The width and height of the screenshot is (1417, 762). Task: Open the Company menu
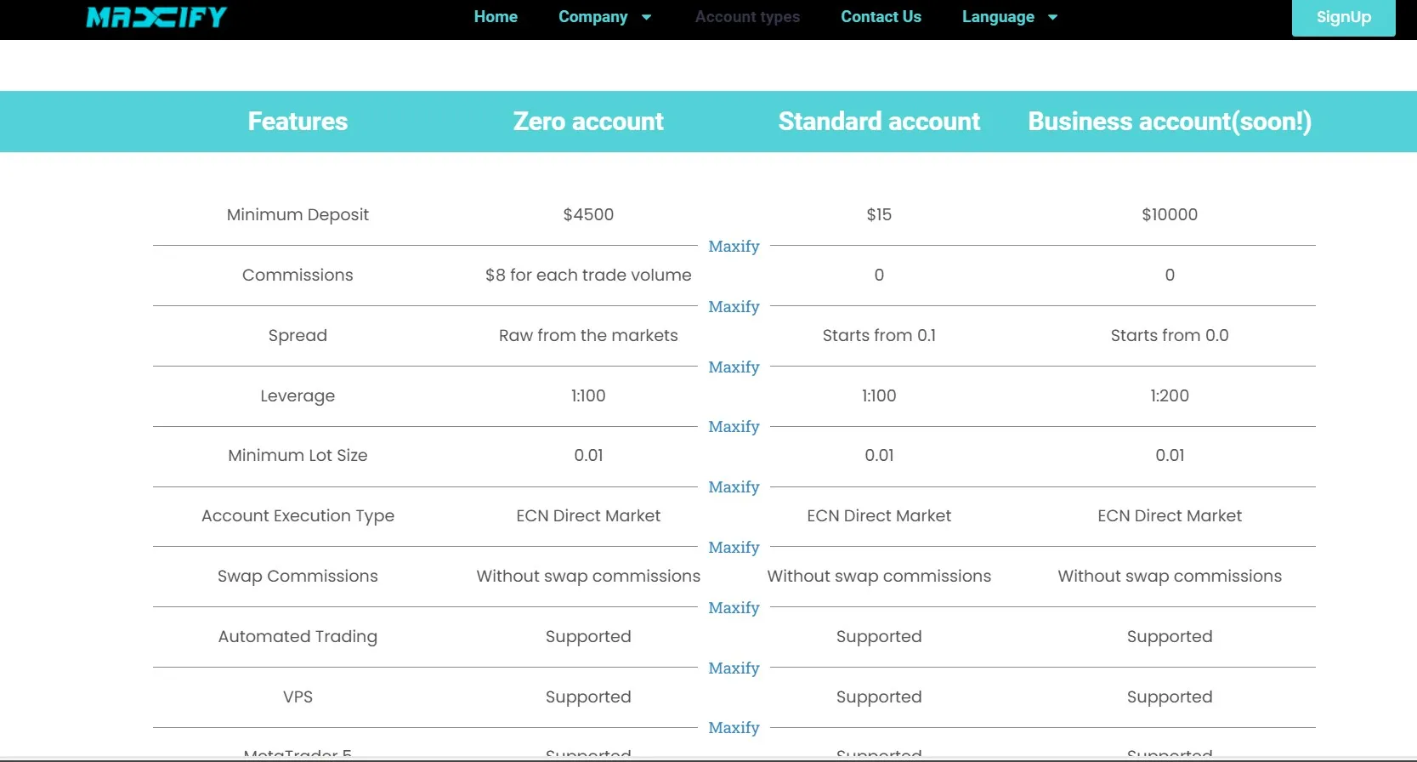click(593, 17)
